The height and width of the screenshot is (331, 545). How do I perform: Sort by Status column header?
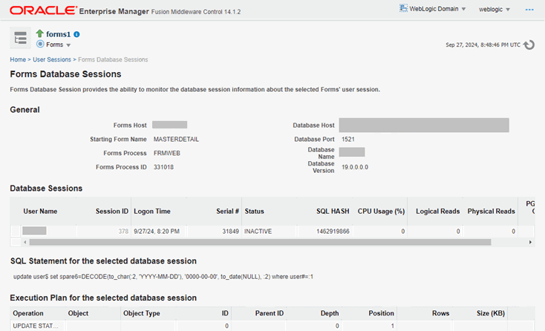[254, 212]
